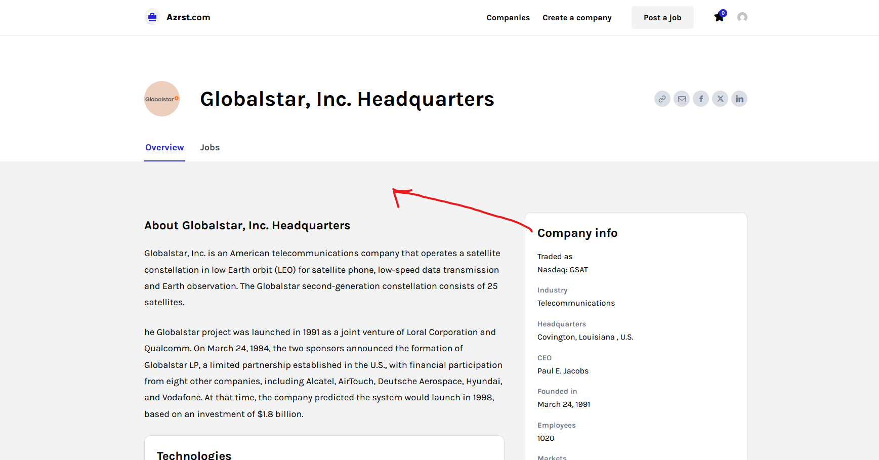Viewport: 879px width, 460px height.
Task: Select the Overview tab
Action: [164, 148]
